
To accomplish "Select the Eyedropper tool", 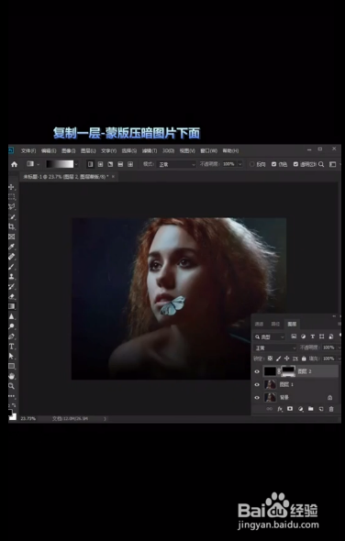I will pyautogui.click(x=12, y=247).
